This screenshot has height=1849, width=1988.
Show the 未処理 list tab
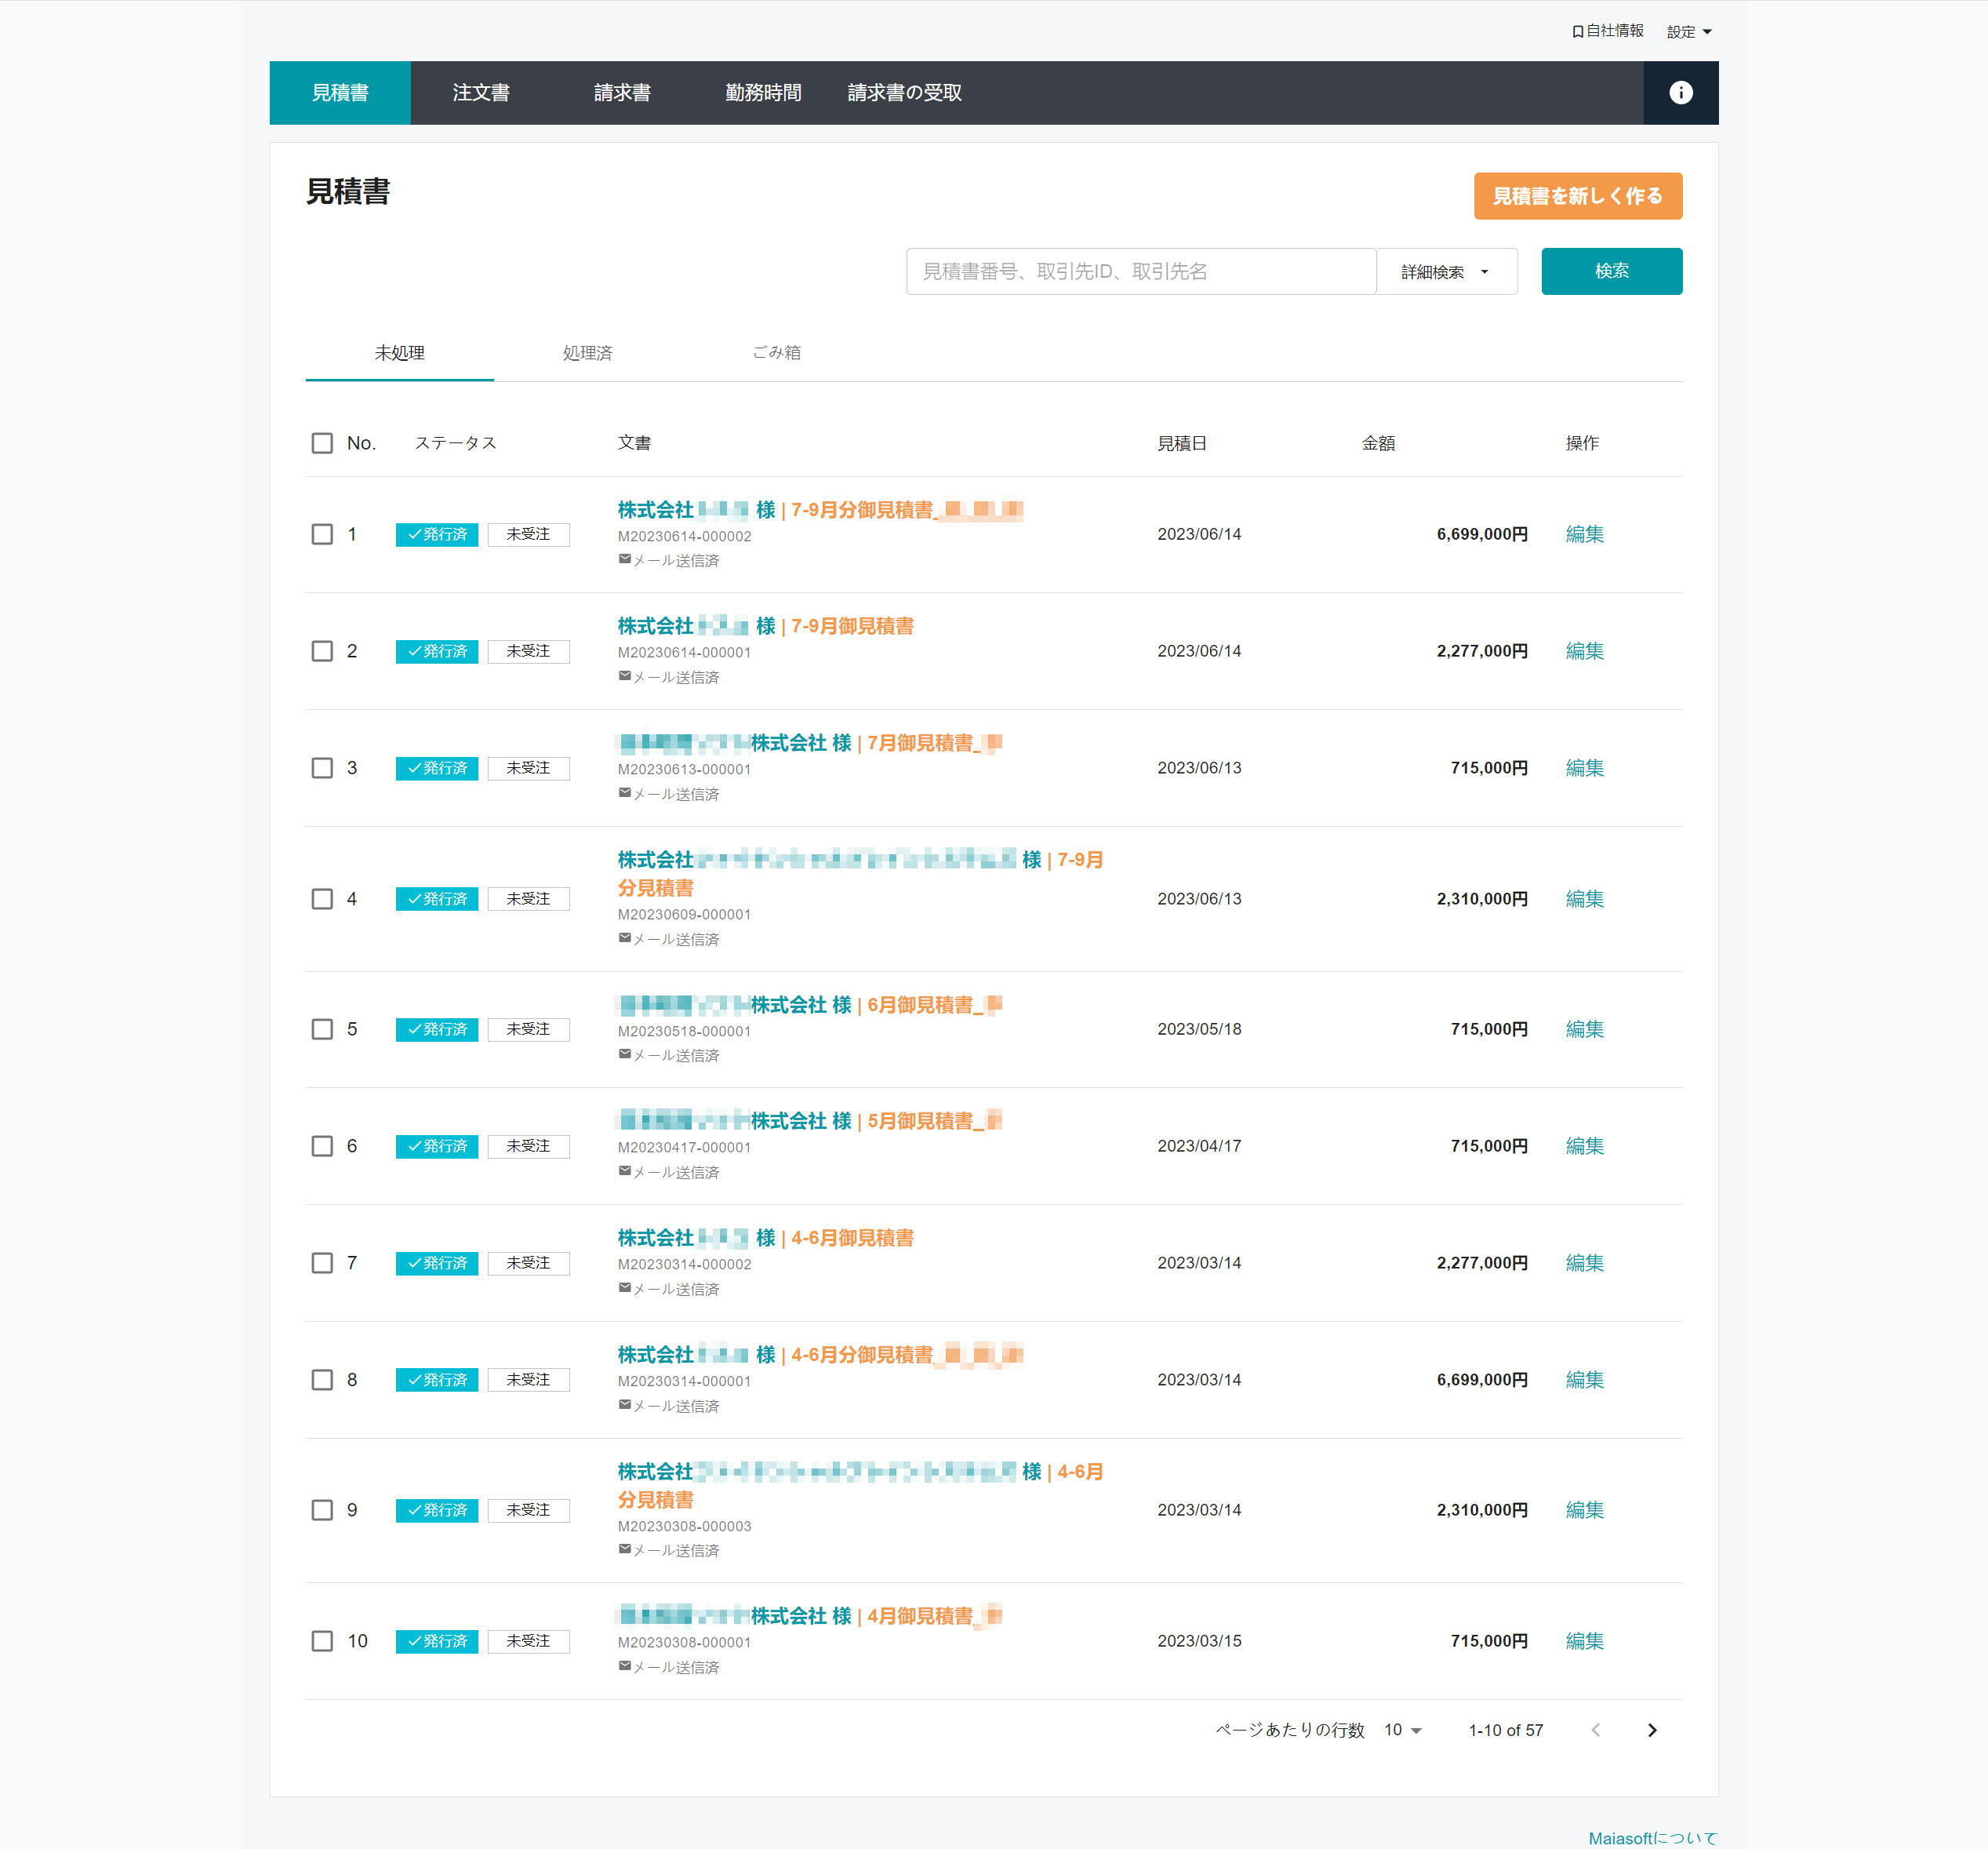click(x=399, y=353)
